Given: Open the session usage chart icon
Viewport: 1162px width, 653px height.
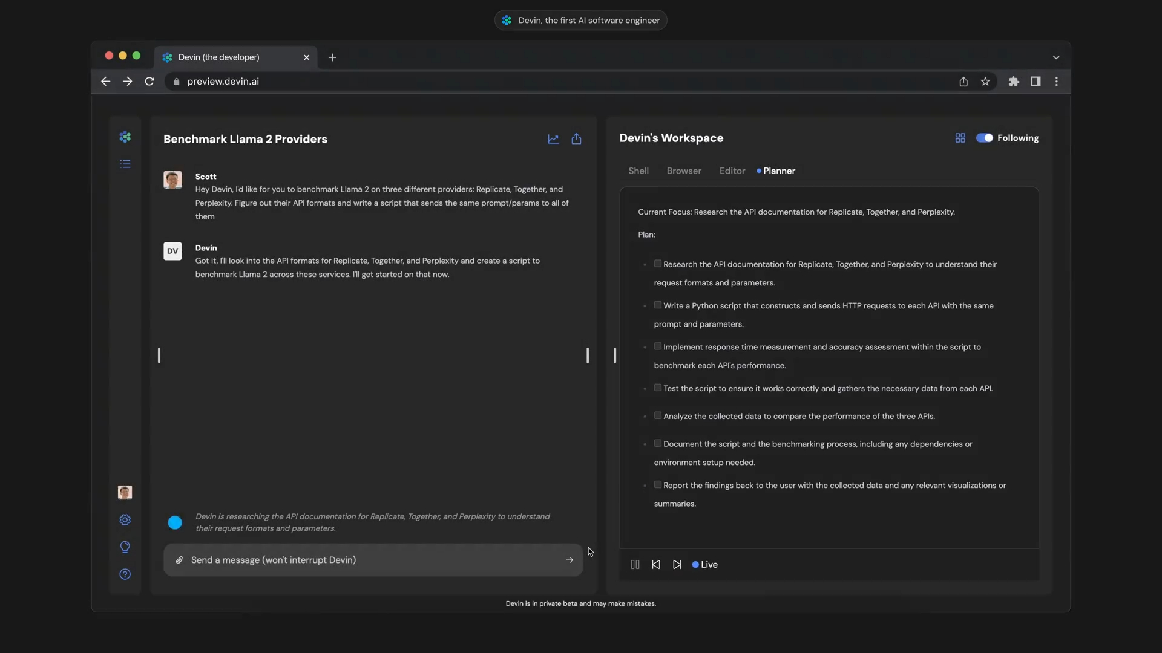Looking at the screenshot, I should (553, 139).
